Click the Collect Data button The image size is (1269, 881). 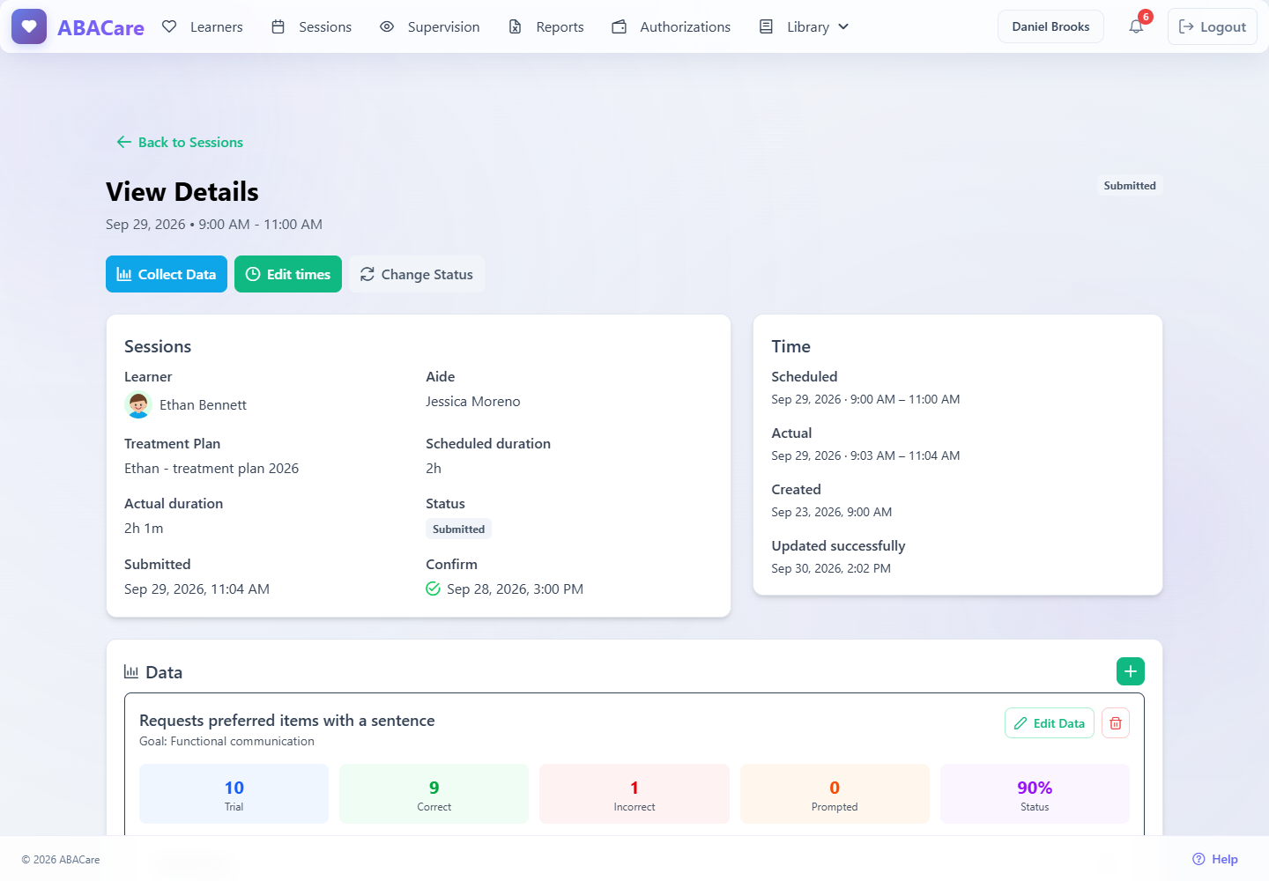pos(167,274)
